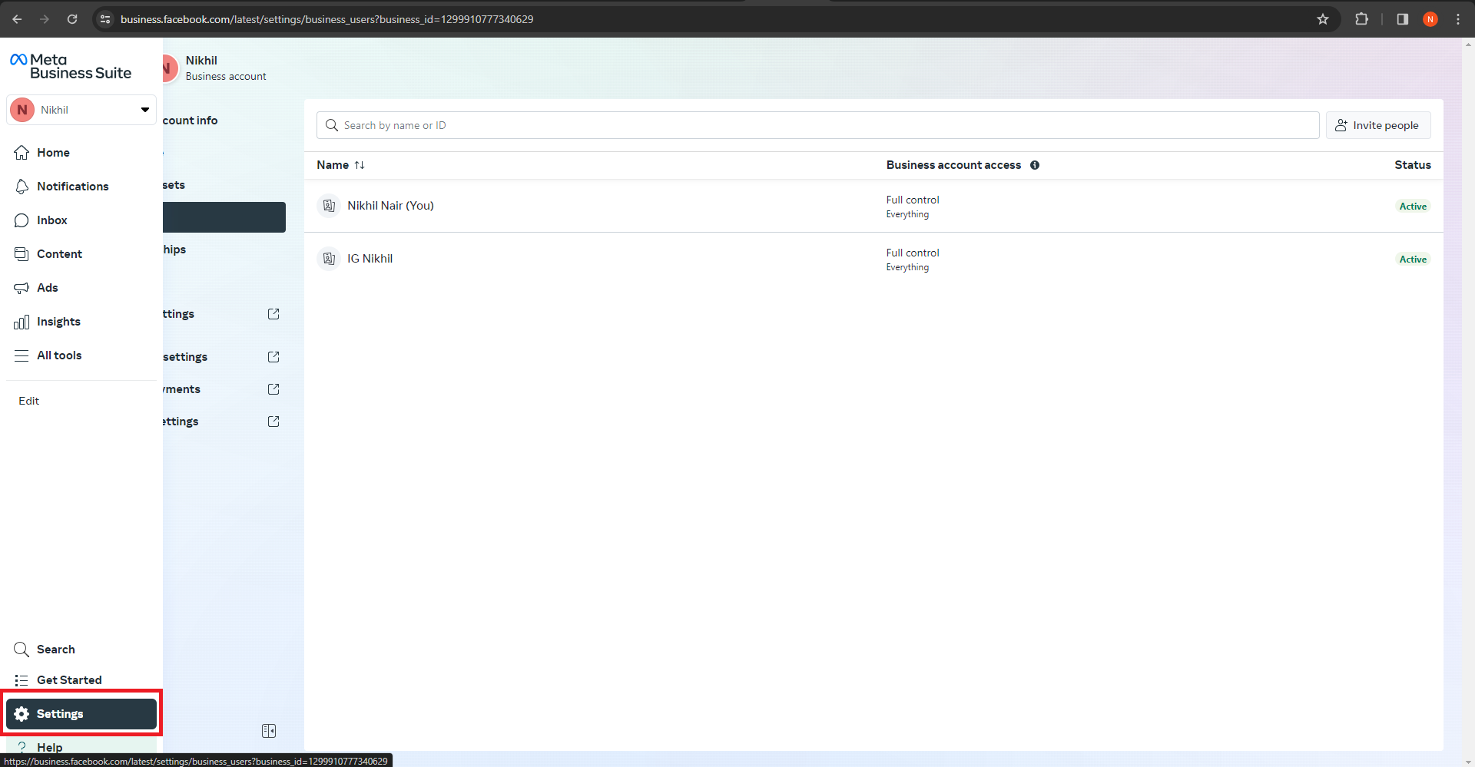Click the Edit link in sidebar
The height and width of the screenshot is (767, 1475).
(28, 401)
